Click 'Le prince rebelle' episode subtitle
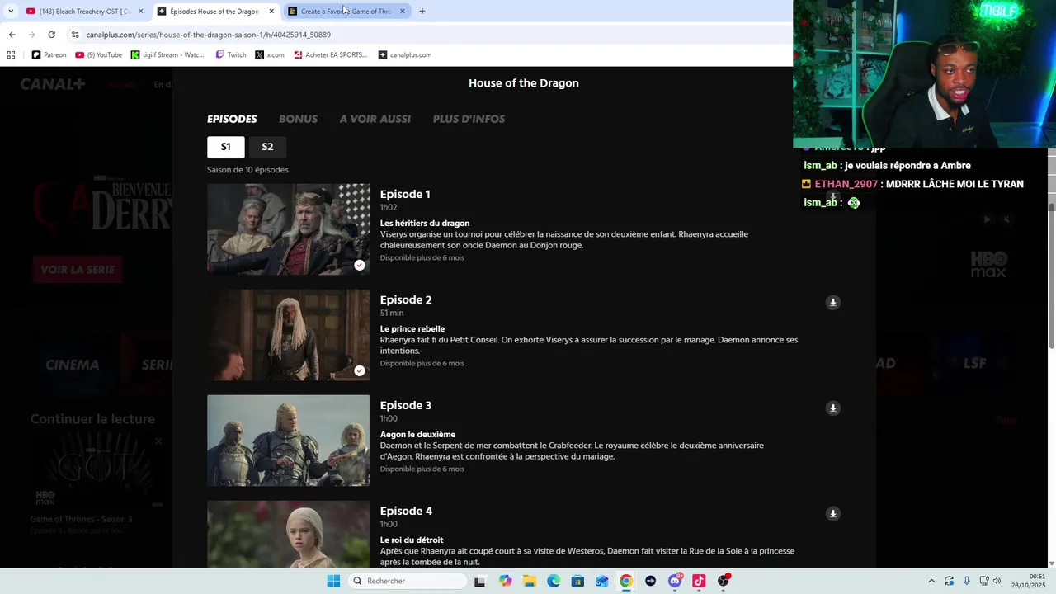The height and width of the screenshot is (594, 1056). coord(412,329)
